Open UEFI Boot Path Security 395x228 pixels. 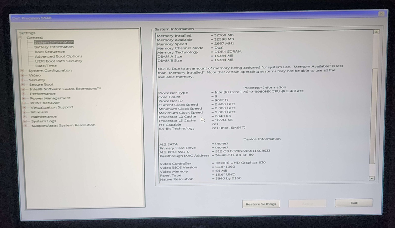point(59,61)
